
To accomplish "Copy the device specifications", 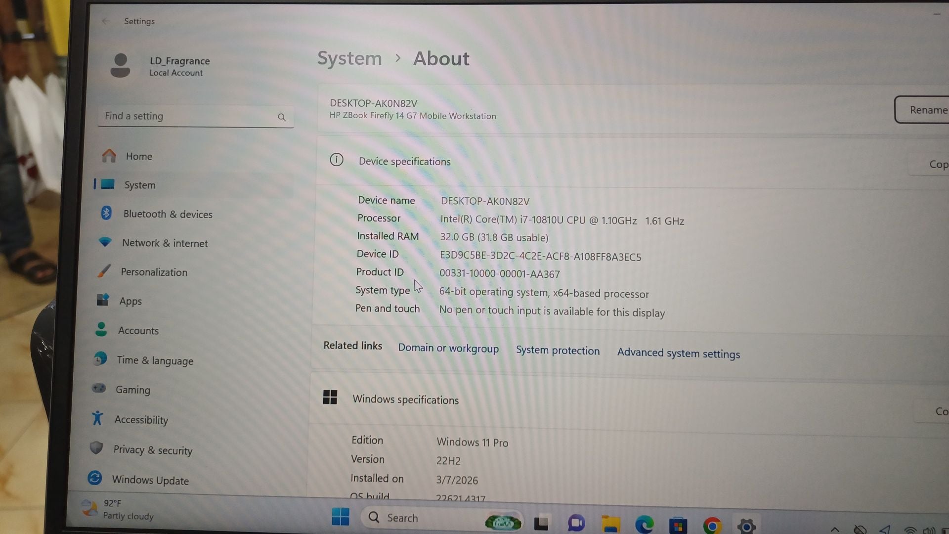I will click(930, 164).
